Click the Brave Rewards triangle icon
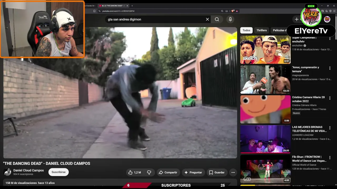This screenshot has width=337, height=189. click(x=237, y=11)
